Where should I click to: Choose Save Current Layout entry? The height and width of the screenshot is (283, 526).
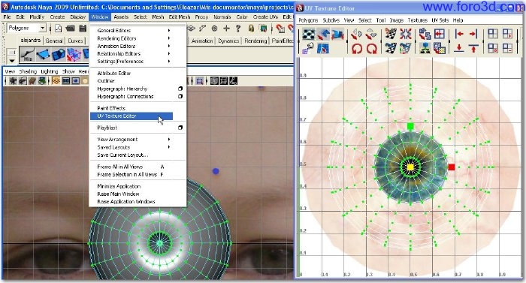pyautogui.click(x=122, y=155)
